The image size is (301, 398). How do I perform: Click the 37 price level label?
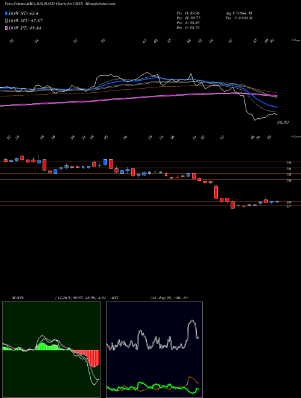[x=288, y=207]
